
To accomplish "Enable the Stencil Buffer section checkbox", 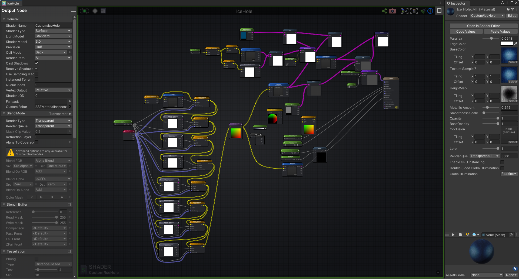I will 69,205.
